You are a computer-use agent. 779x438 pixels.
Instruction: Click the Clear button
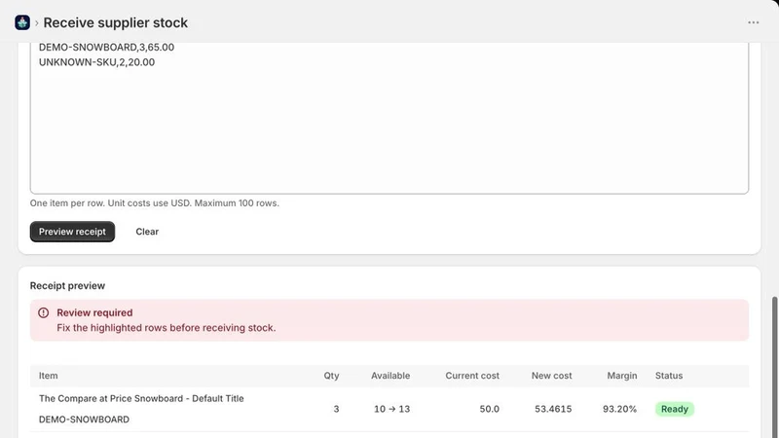pyautogui.click(x=147, y=232)
